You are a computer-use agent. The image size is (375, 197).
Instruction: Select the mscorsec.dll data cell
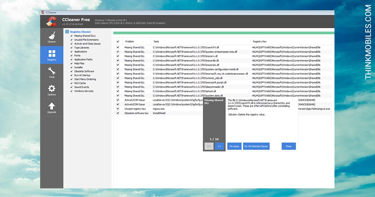(x=186, y=65)
